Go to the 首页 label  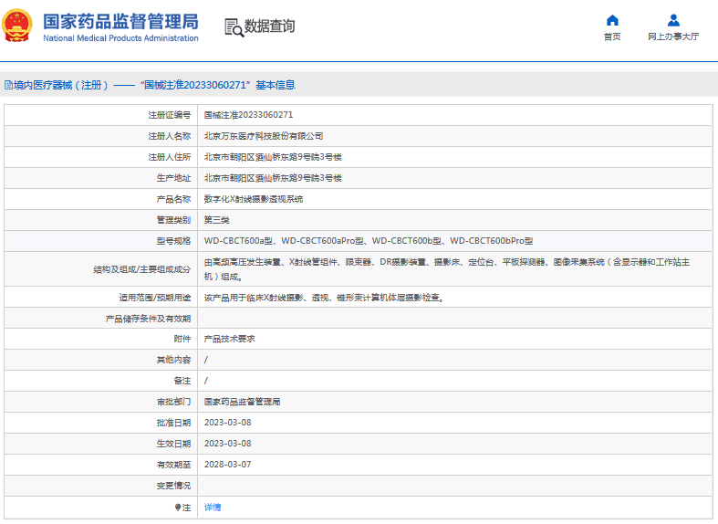coord(612,37)
